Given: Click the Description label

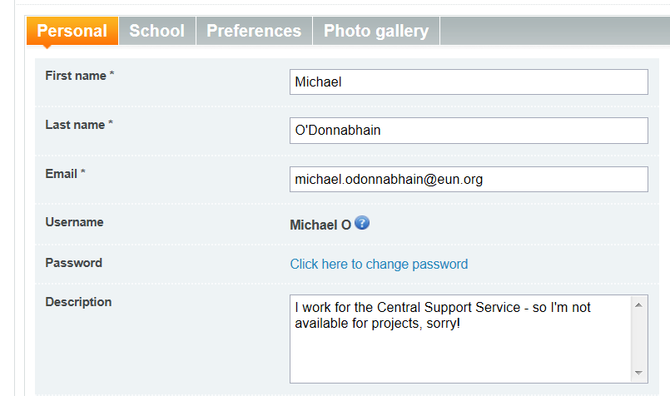Looking at the screenshot, I should click(x=78, y=302).
